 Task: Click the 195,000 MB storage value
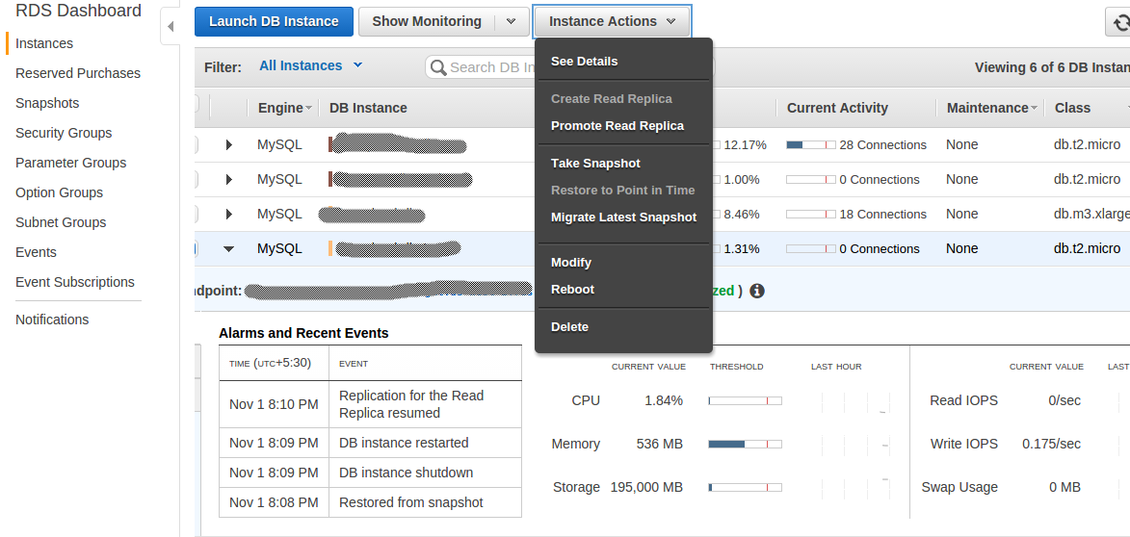[646, 487]
